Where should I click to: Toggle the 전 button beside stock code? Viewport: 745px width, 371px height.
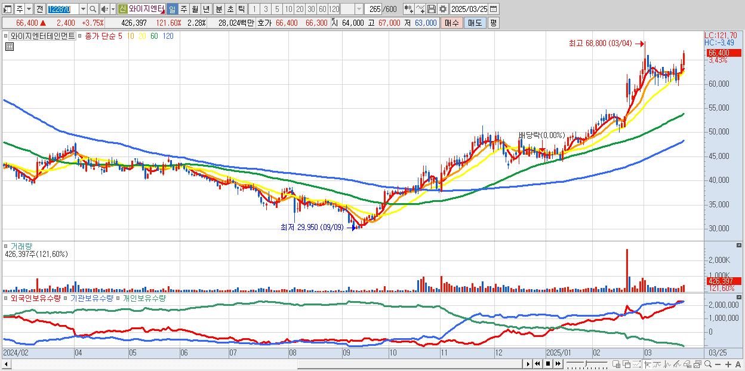pos(39,9)
